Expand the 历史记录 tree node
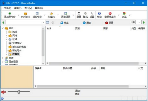148x101 pixels. (x=3, y=62)
